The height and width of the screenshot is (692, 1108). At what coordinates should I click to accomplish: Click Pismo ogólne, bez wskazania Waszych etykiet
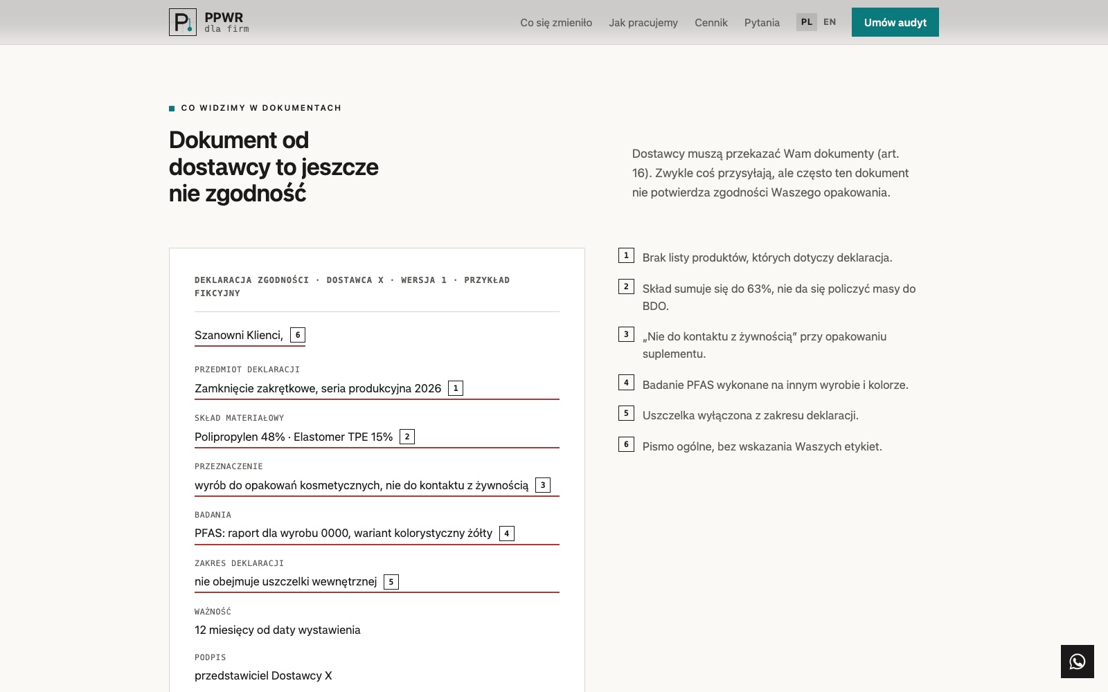pyautogui.click(x=762, y=447)
